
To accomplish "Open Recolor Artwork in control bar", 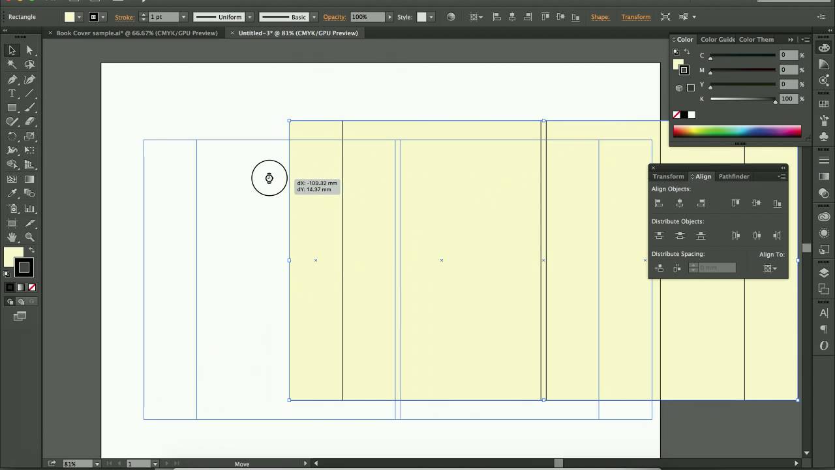I will click(x=451, y=17).
